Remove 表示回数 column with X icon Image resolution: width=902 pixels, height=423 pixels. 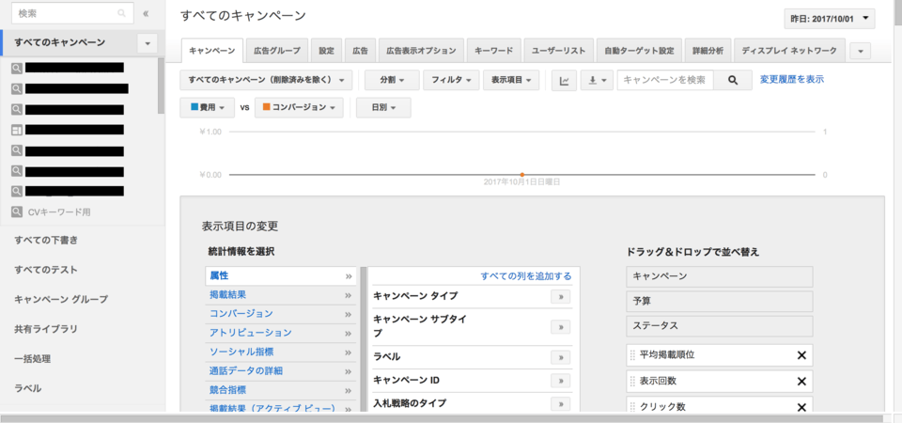pyautogui.click(x=801, y=381)
